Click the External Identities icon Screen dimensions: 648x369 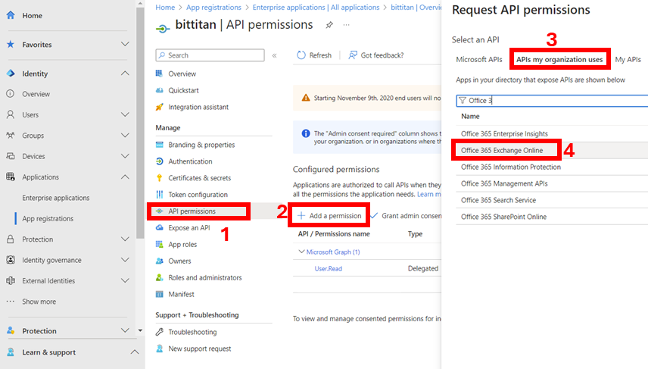tap(11, 280)
